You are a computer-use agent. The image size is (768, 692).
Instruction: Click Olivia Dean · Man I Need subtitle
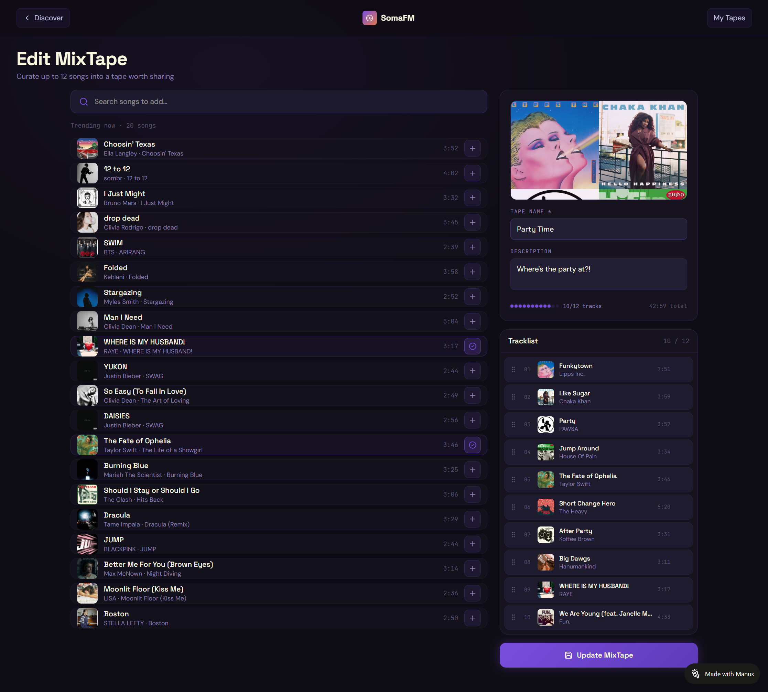[138, 327]
